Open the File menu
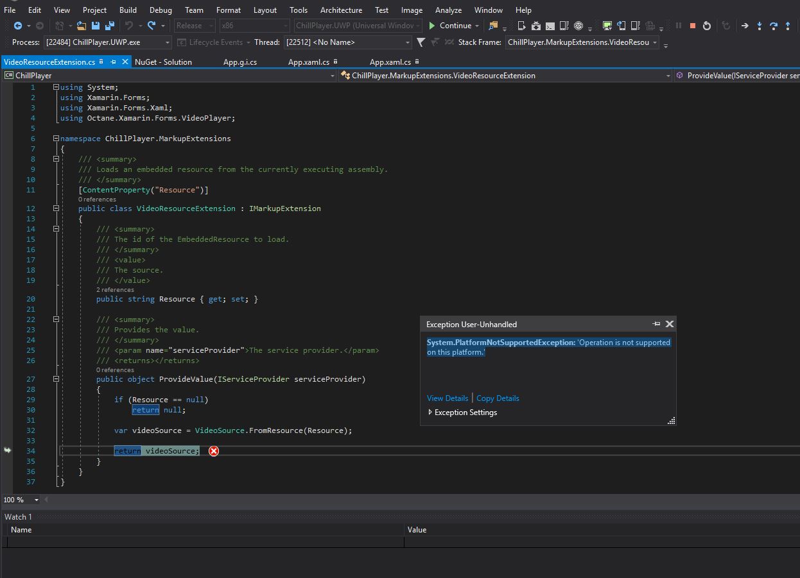The width and height of the screenshot is (800, 578). pyautogui.click(x=10, y=10)
